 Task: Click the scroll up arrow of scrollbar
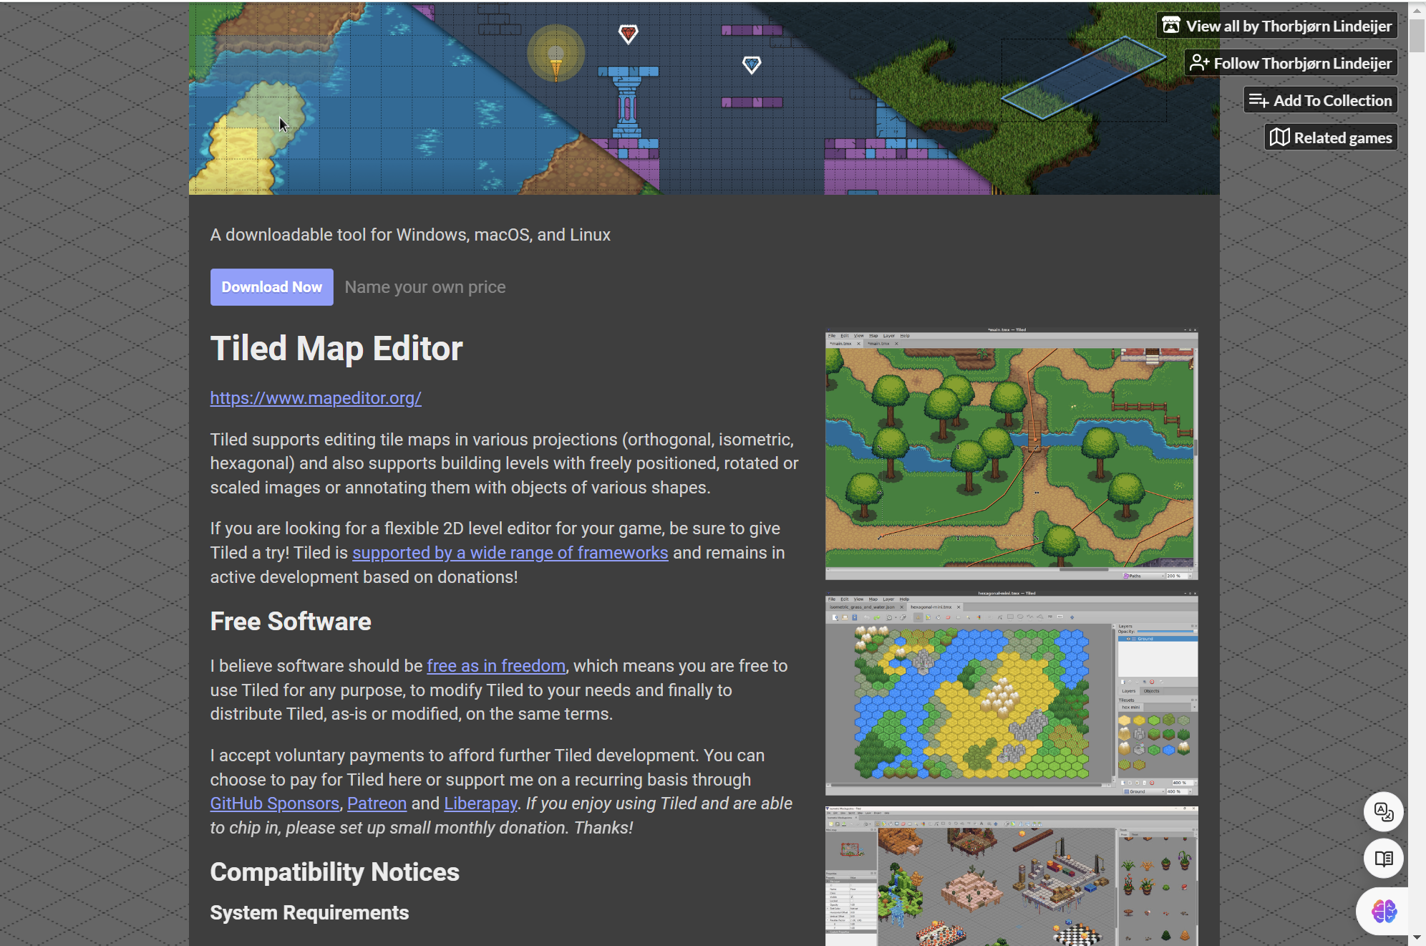pos(1417,10)
